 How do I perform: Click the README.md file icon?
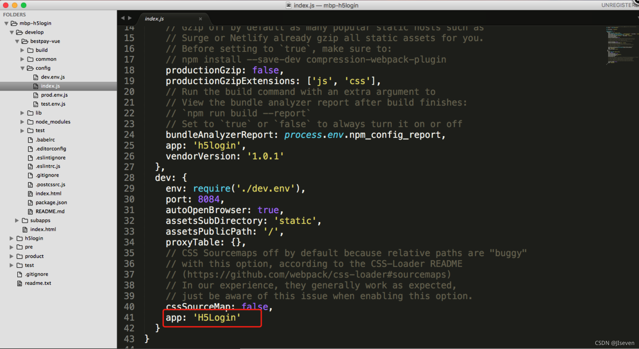point(30,212)
